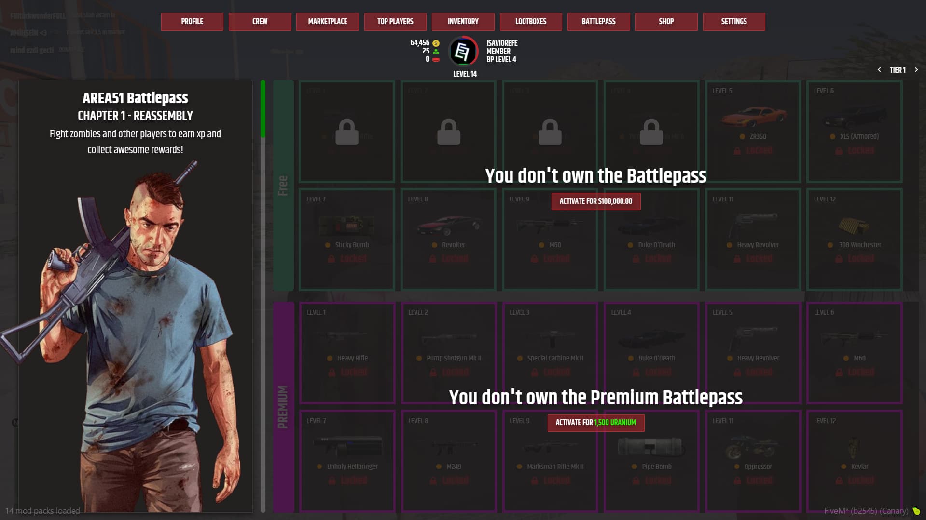
Task: Click the Level 12 Kevlar reward tile
Action: [854, 461]
